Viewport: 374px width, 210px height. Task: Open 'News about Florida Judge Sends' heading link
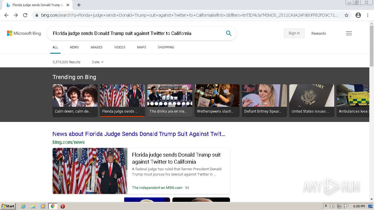139,134
